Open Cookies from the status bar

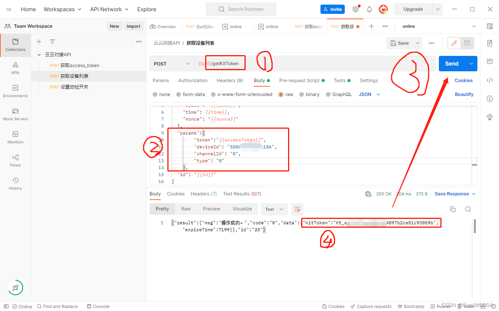333,306
